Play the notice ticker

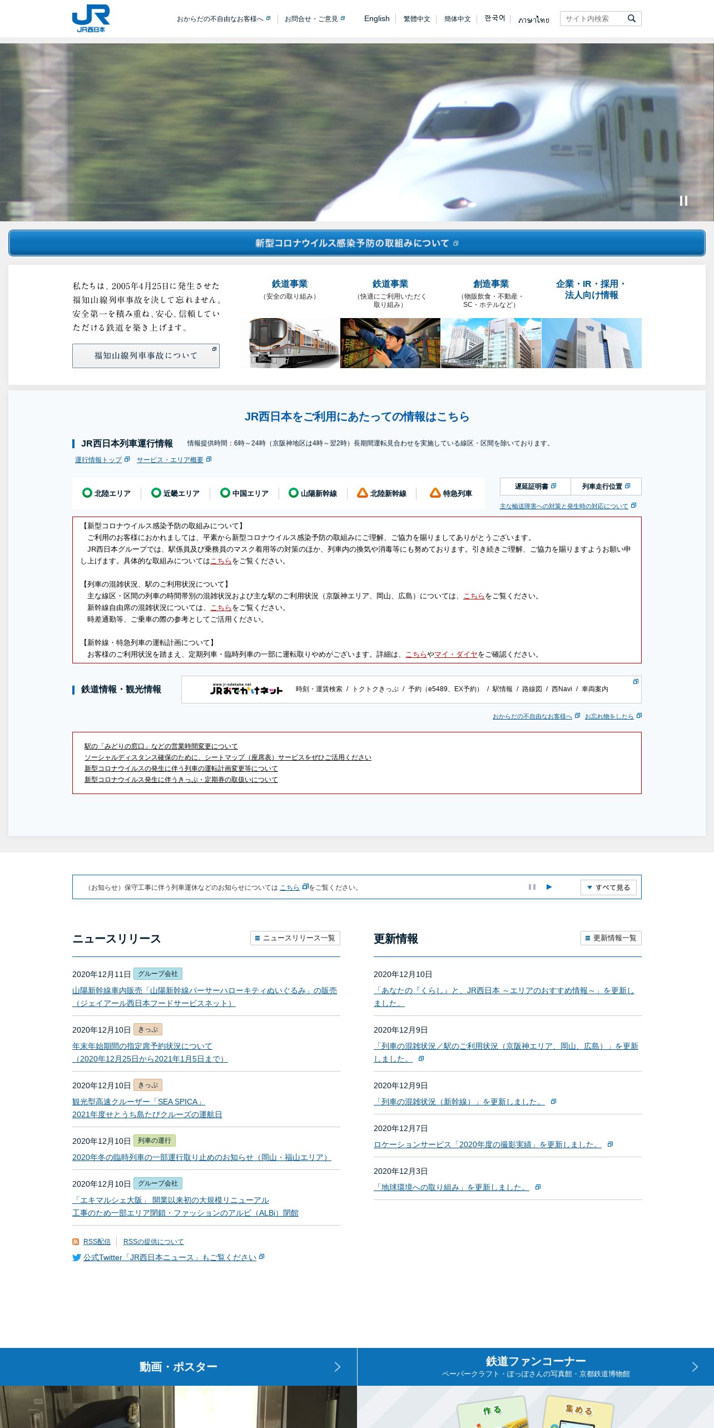click(x=549, y=887)
